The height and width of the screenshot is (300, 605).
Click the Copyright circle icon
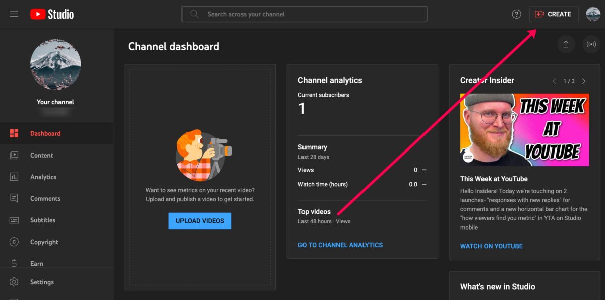[14, 242]
